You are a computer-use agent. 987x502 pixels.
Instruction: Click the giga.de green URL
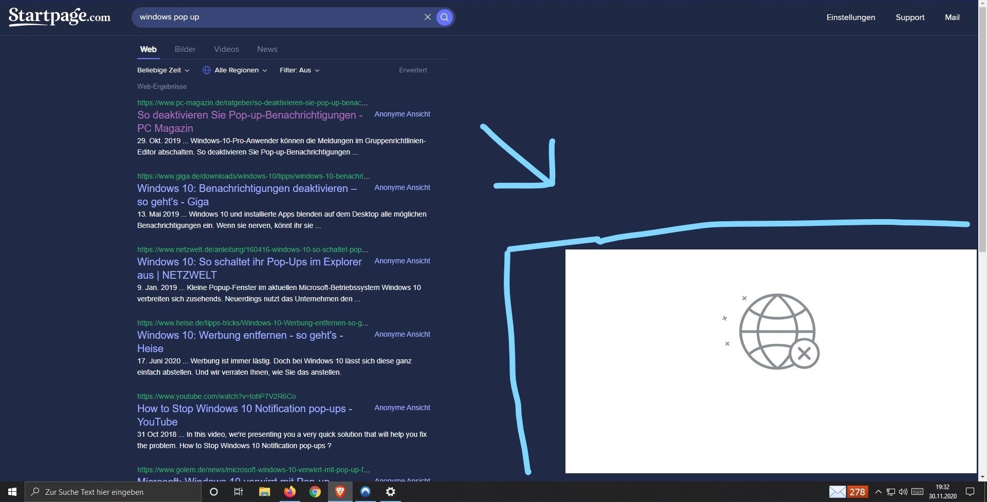click(253, 176)
